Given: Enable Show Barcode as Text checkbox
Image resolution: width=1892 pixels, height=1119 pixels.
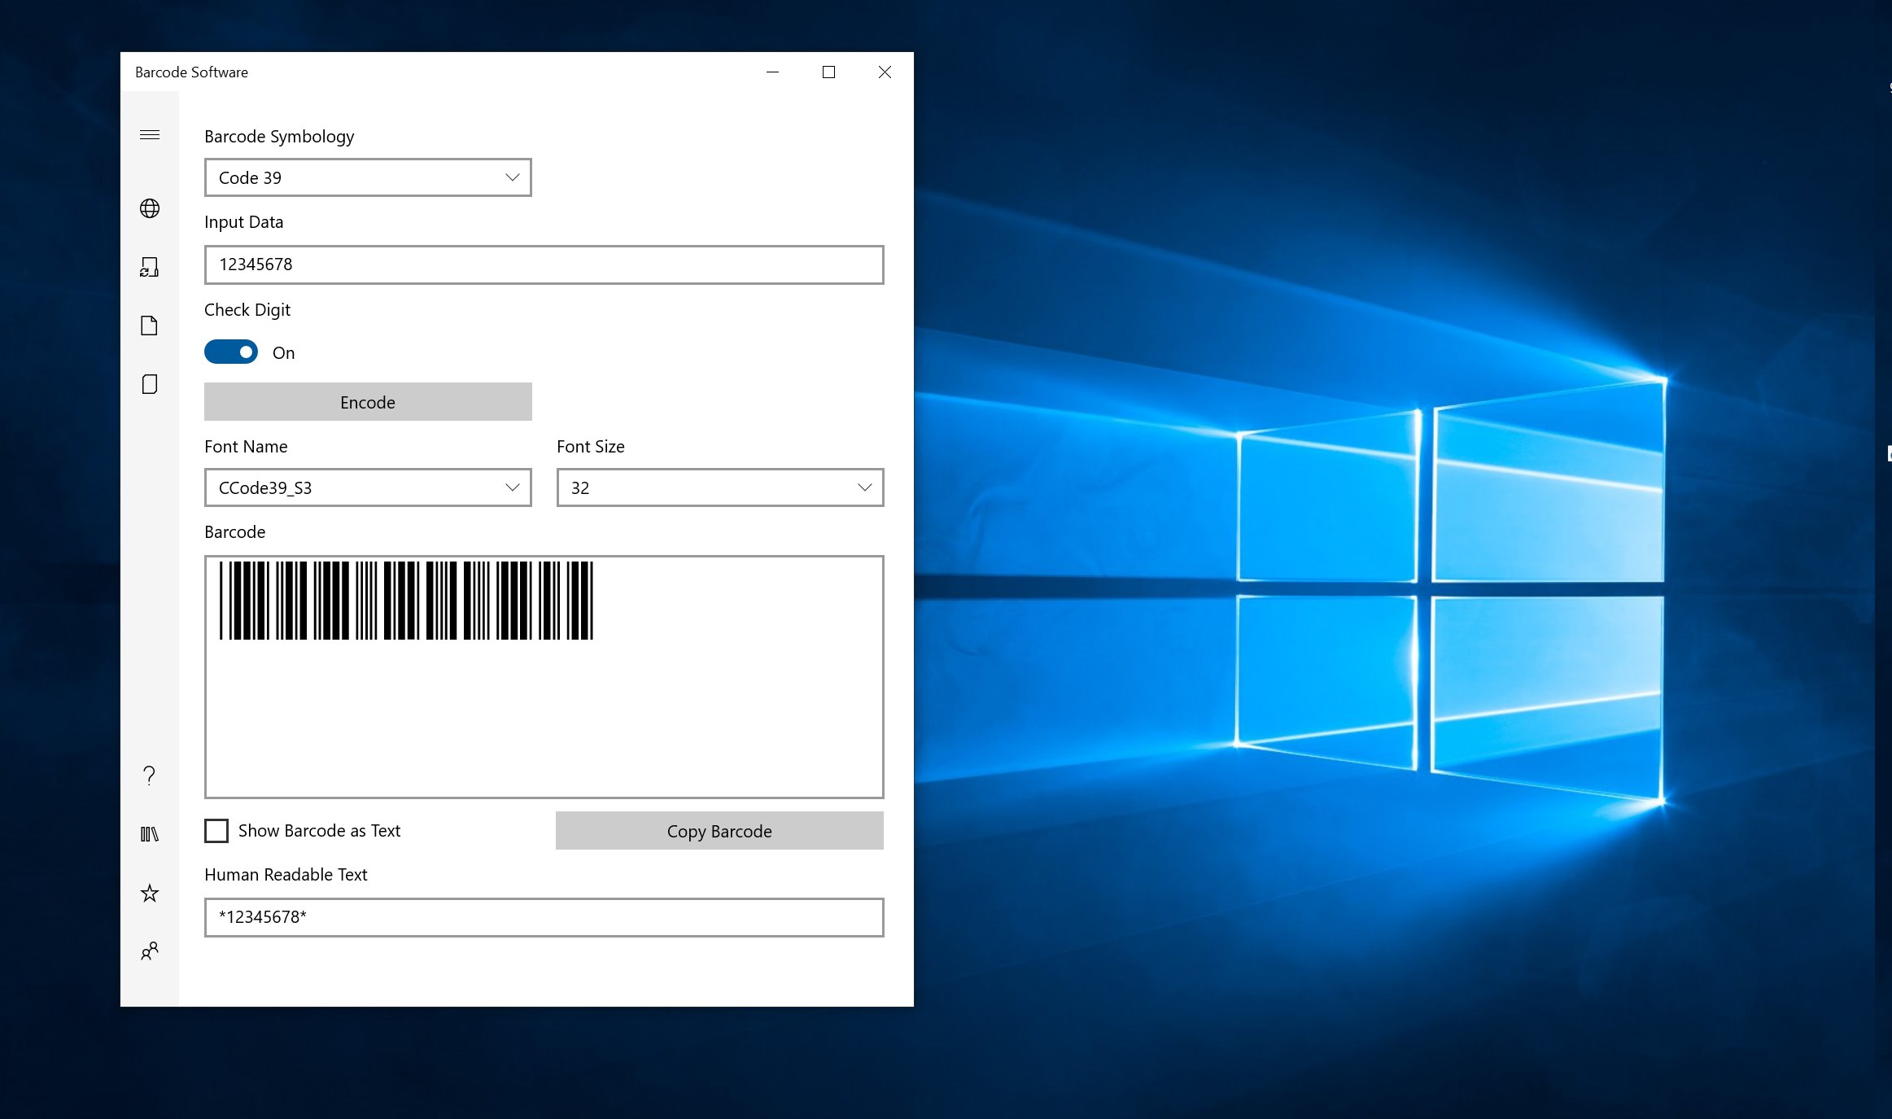Looking at the screenshot, I should point(216,831).
